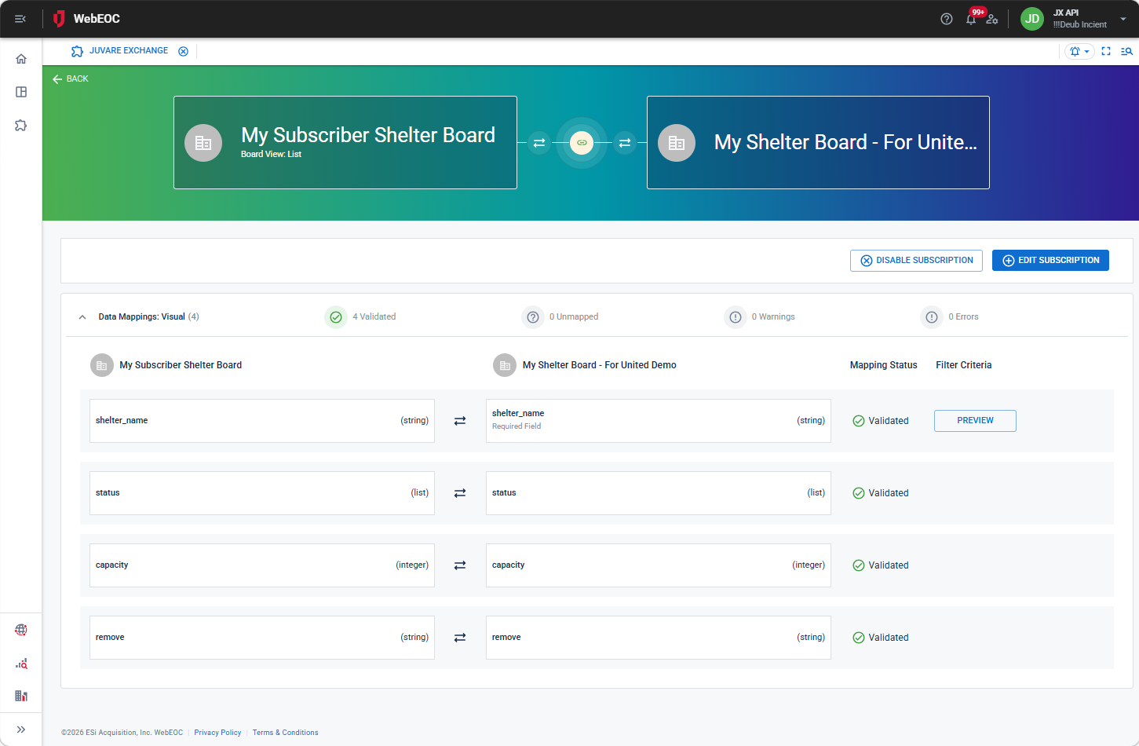Disable the subscription

[916, 261]
